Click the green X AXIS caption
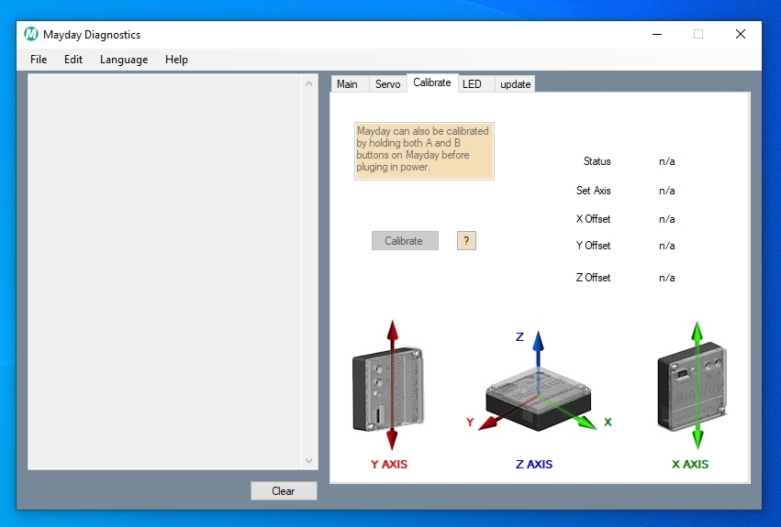 click(x=690, y=465)
